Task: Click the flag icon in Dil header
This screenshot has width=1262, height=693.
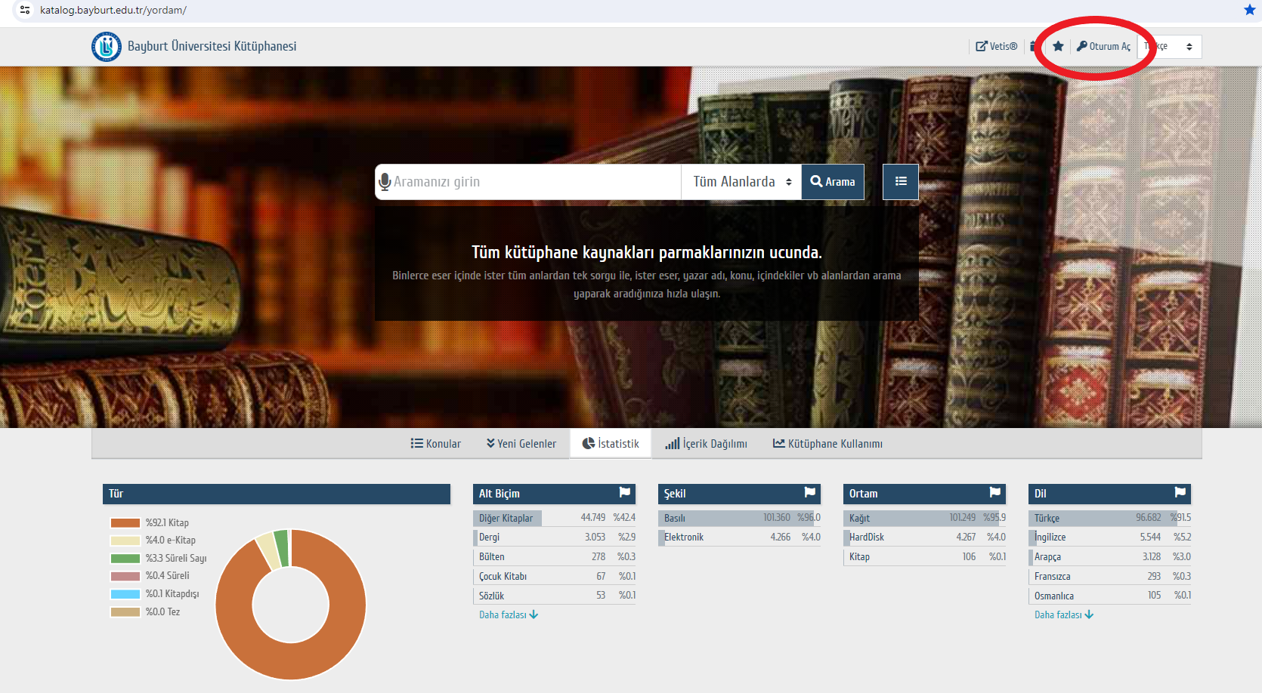Action: tap(1180, 493)
